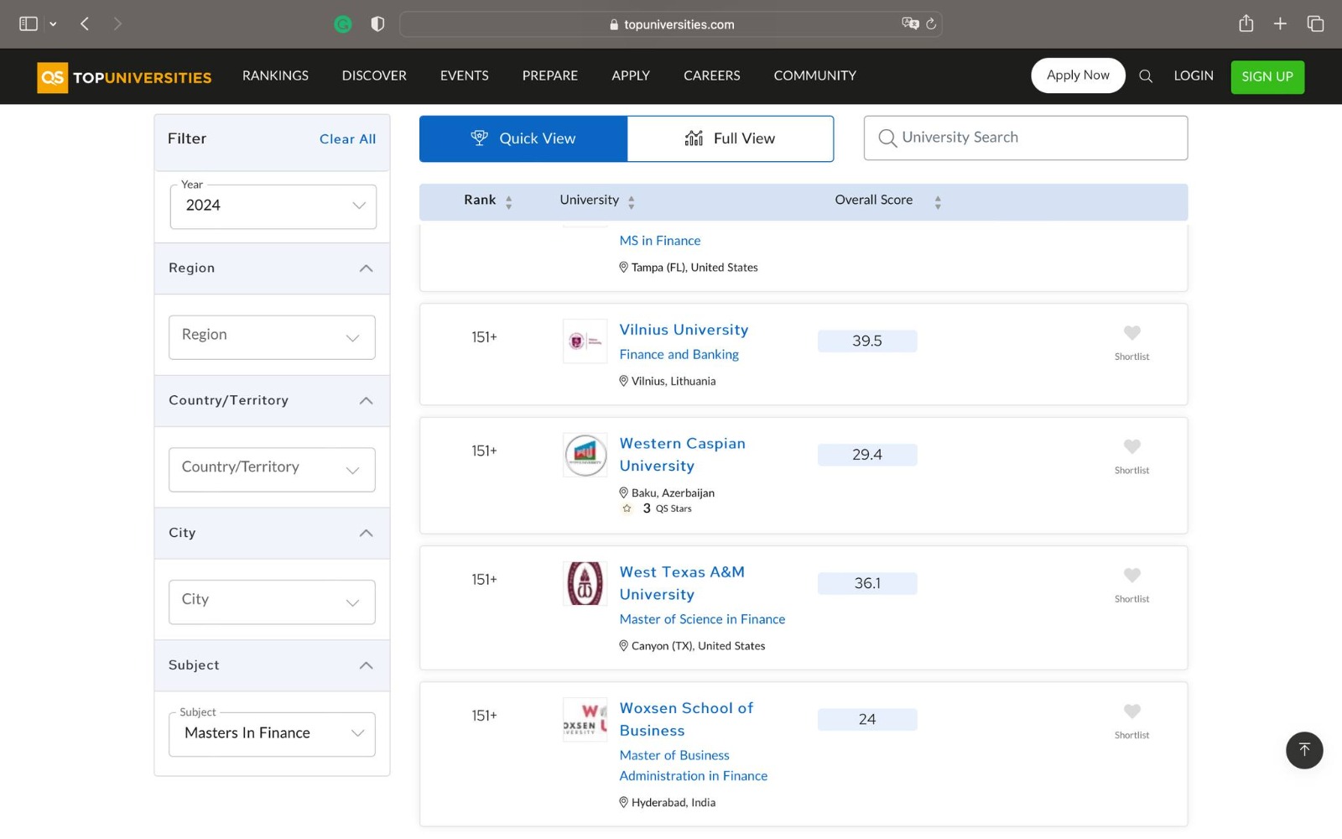The height and width of the screenshot is (839, 1342).
Task: Click the SIGN UP button
Action: coord(1267,76)
